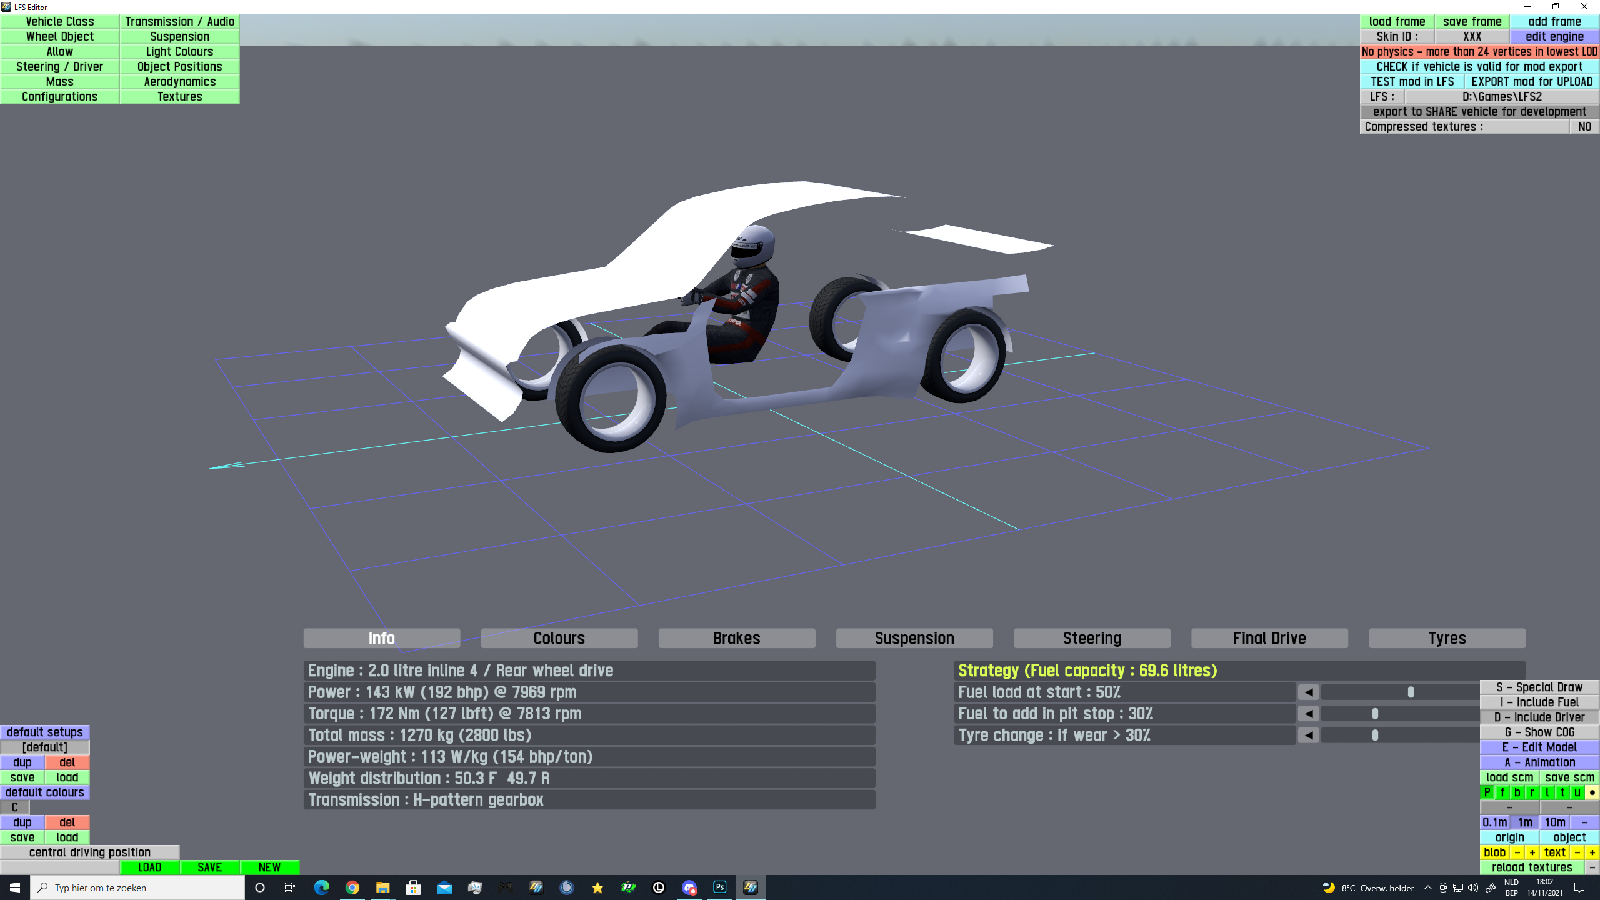1600x900 pixels.
Task: Toggle G - Show COG display
Action: 1539,732
